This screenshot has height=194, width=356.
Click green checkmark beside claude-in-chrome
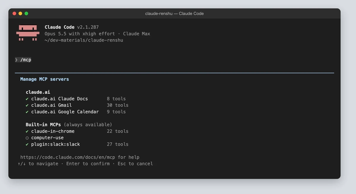(x=27, y=131)
